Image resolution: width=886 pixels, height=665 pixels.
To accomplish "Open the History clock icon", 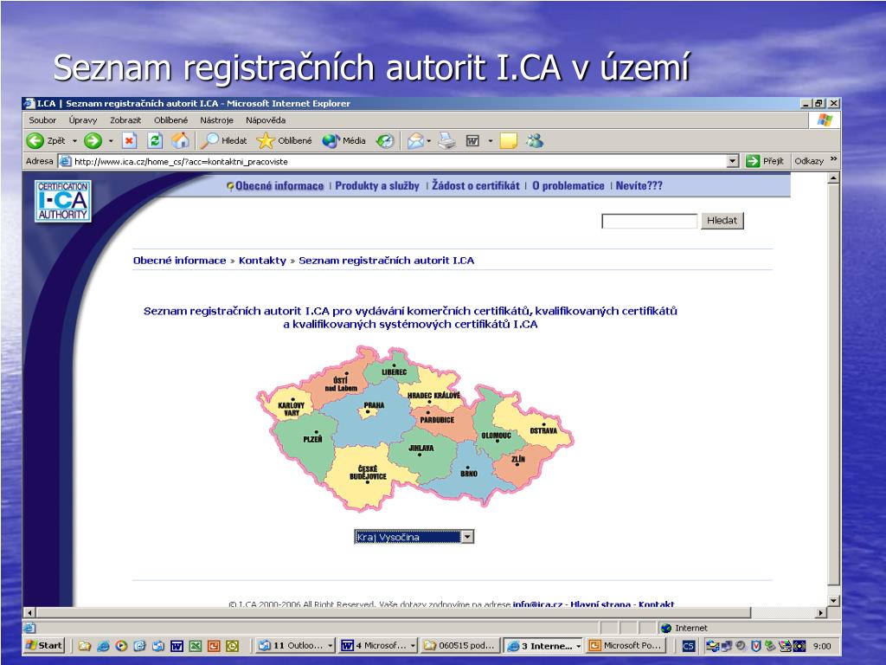I will (385, 141).
